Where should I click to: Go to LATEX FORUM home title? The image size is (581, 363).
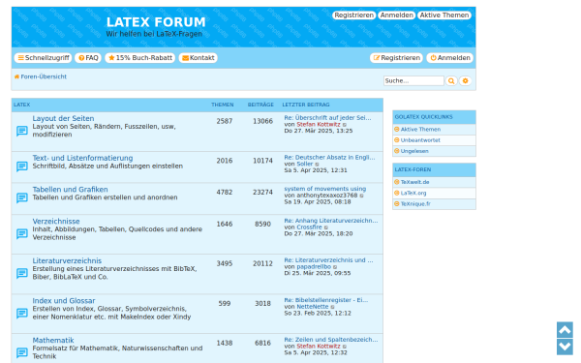click(156, 22)
